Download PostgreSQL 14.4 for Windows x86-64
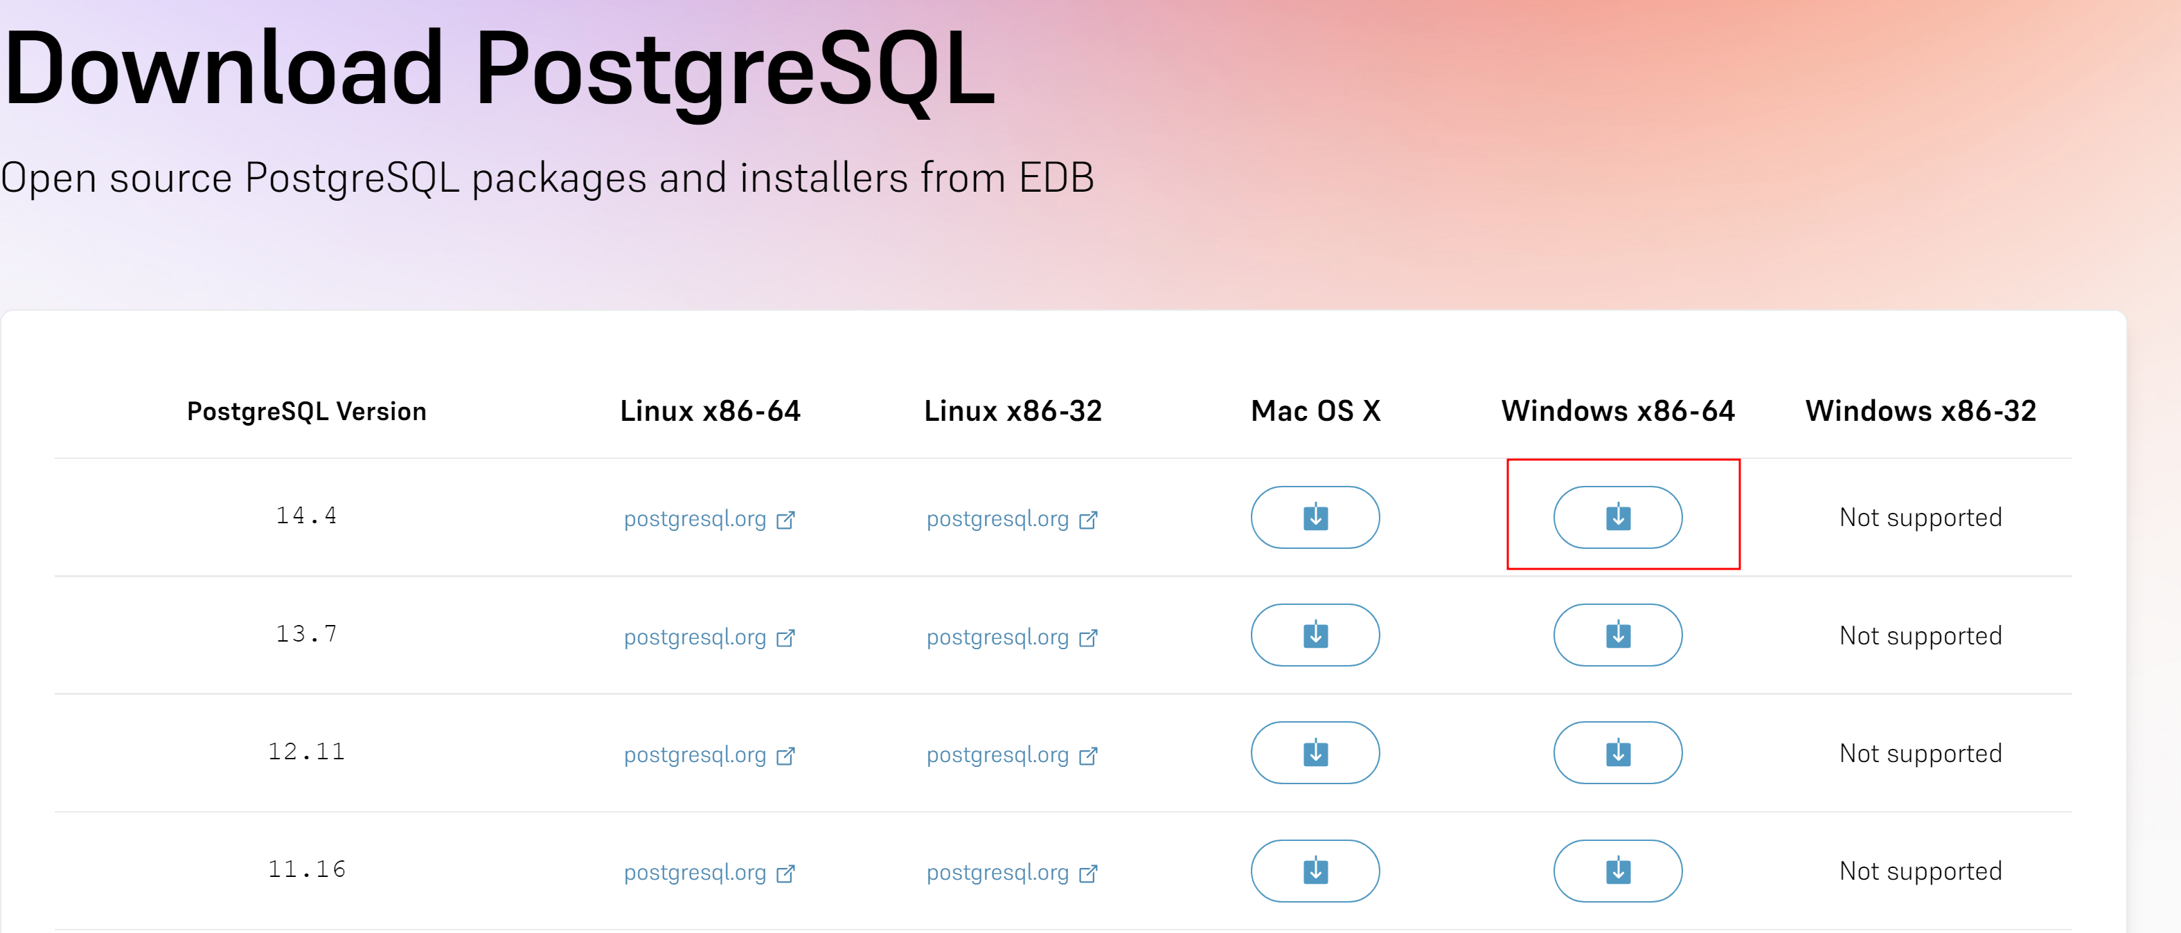 pyautogui.click(x=1617, y=517)
